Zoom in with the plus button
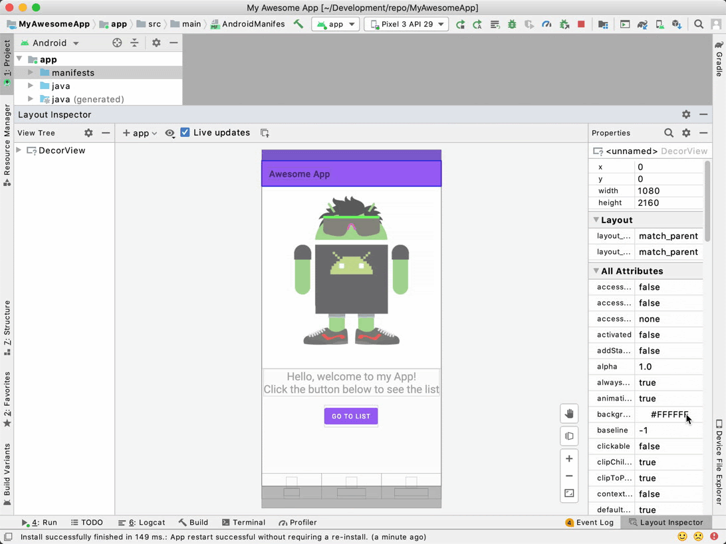Screen dimensions: 726x544 click(x=569, y=459)
